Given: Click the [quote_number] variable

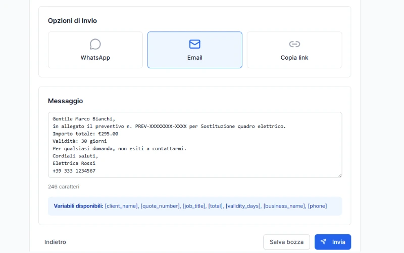Looking at the screenshot, I should tap(160, 206).
